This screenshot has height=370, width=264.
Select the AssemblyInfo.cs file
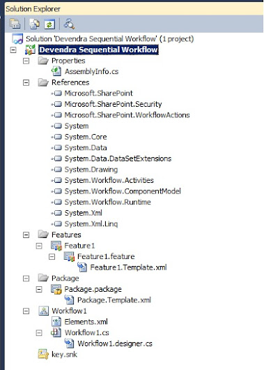(x=92, y=71)
